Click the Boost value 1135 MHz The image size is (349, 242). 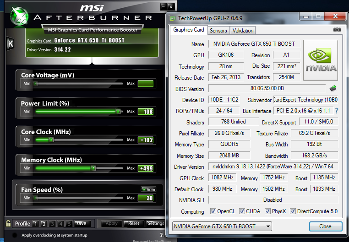(x=324, y=177)
